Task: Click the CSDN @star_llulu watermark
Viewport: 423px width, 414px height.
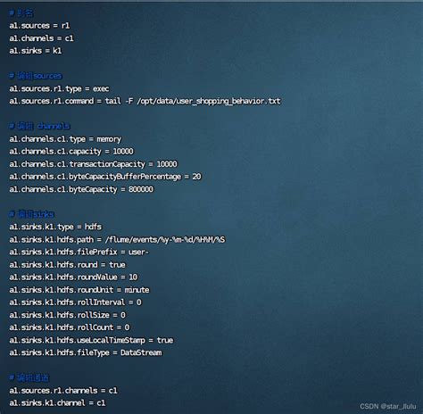Action: (387, 406)
